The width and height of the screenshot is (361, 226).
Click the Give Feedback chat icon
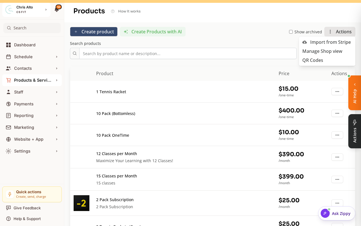tap(8, 208)
